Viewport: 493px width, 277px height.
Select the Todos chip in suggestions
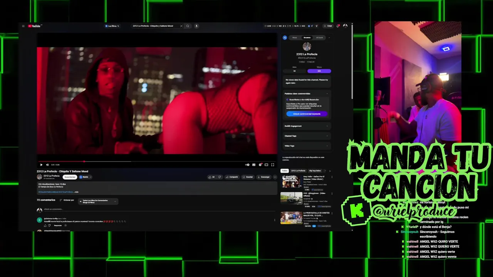(285, 171)
